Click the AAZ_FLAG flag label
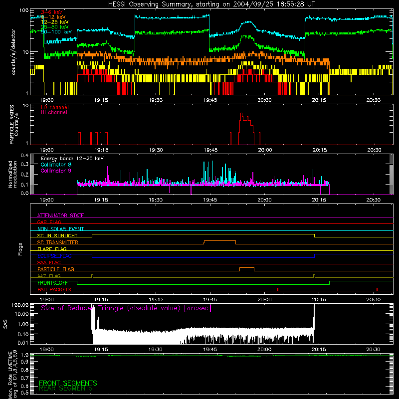 (49, 276)
